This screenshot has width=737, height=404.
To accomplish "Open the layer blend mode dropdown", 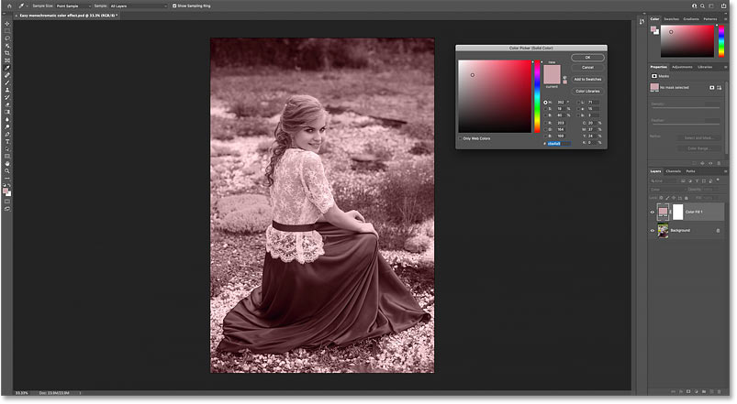I will (x=666, y=189).
